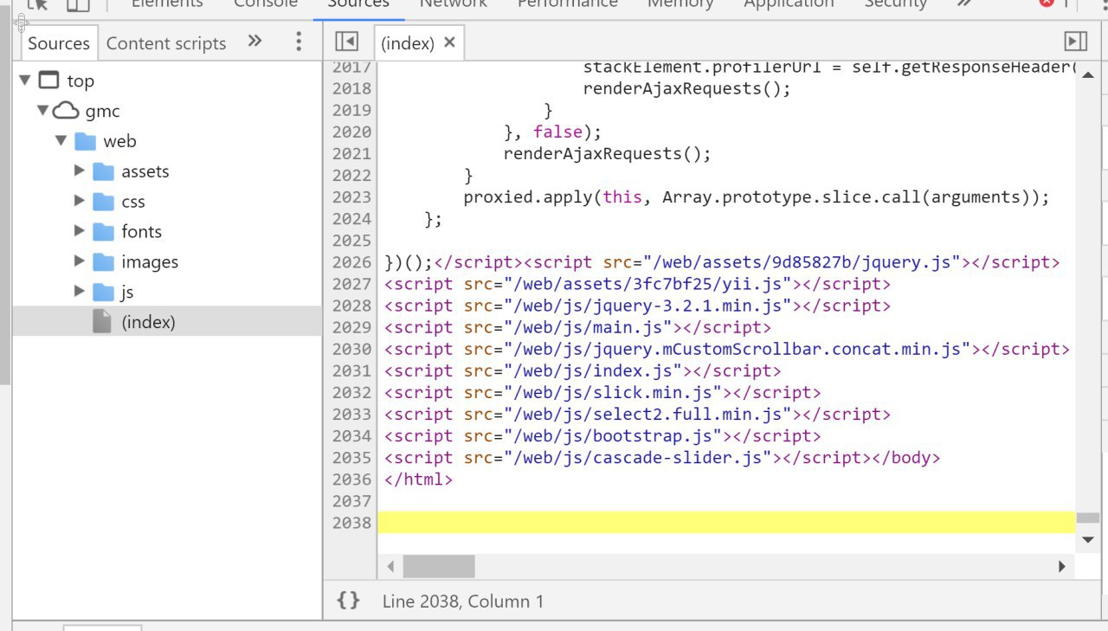Screen dimensions: 1108x631
Task: Set breakpoint on line number 2023
Action: (x=351, y=197)
